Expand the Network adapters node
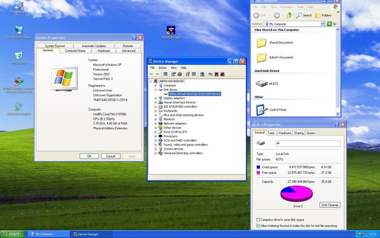The width and height of the screenshot is (380, 238). point(156,123)
